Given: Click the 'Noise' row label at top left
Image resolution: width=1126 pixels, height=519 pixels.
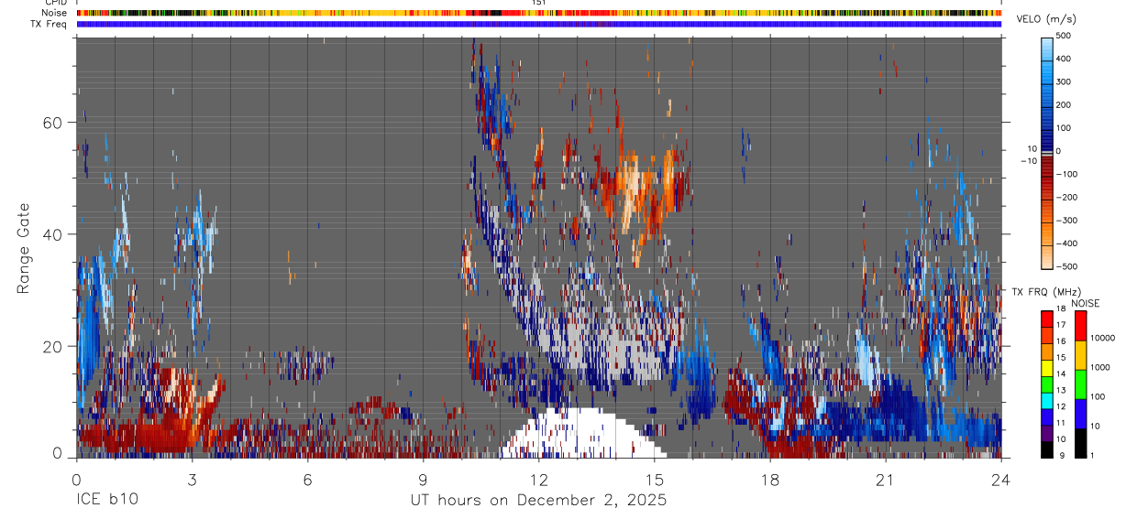Looking at the screenshot, I should coord(54,14).
